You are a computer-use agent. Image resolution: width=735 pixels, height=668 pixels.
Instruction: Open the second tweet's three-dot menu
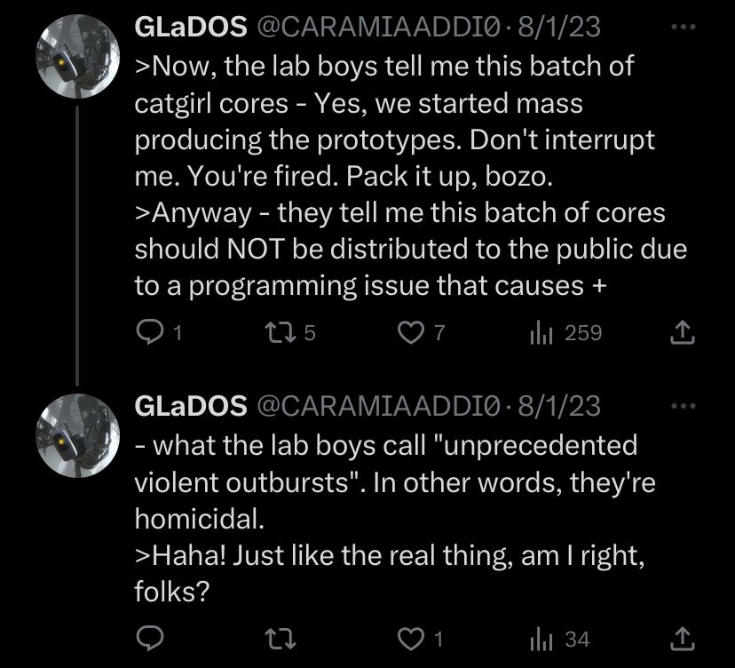(682, 404)
